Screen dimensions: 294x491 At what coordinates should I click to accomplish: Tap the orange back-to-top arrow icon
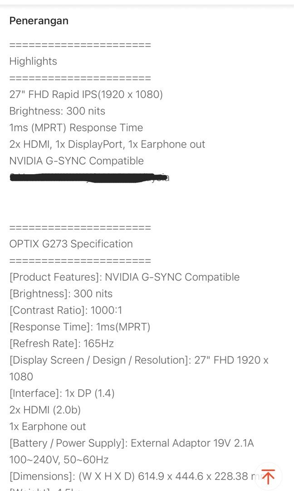268,477
